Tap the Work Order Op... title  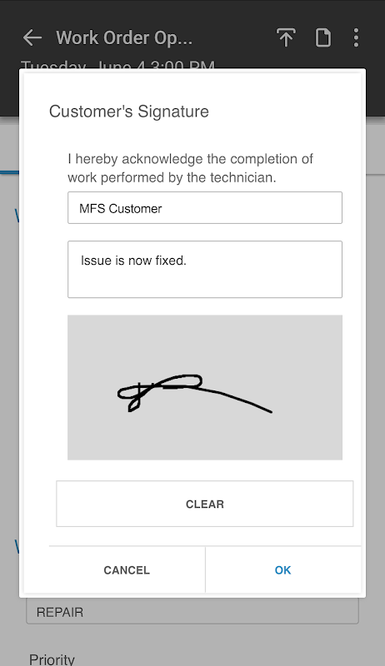(124, 37)
